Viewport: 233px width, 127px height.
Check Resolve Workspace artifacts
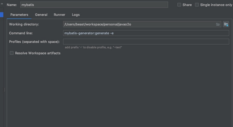(12, 53)
